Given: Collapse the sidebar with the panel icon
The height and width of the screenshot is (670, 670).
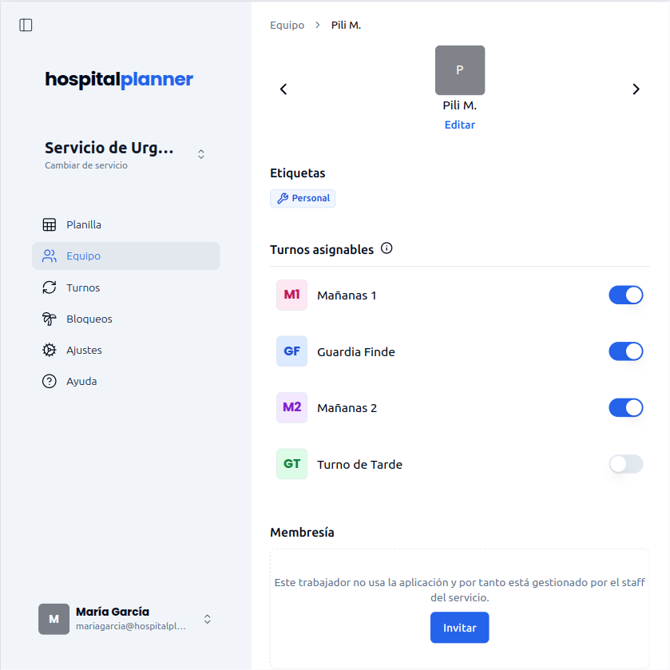Looking at the screenshot, I should pyautogui.click(x=26, y=25).
